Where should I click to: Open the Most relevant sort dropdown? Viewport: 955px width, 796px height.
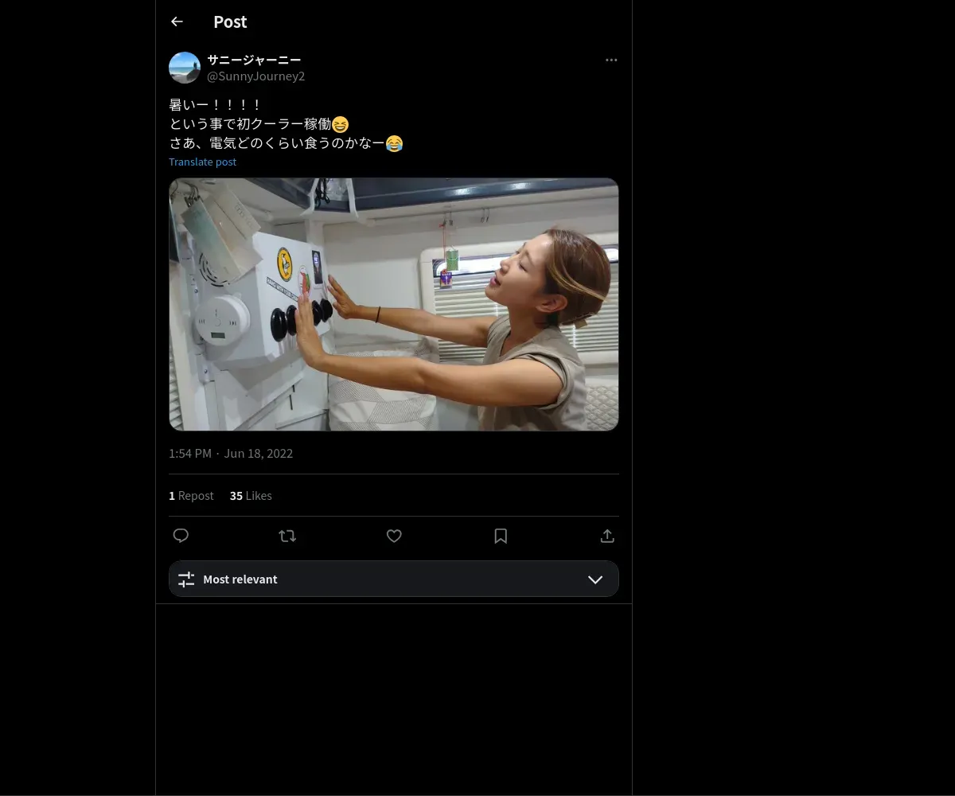(x=394, y=579)
